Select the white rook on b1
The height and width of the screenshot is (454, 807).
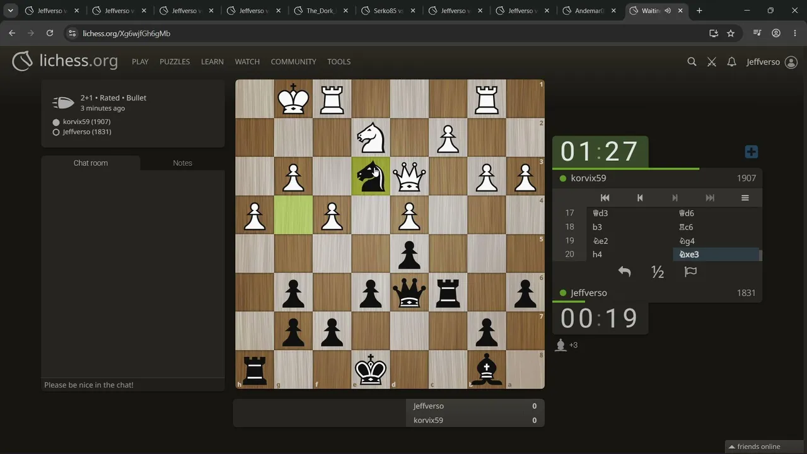487,99
